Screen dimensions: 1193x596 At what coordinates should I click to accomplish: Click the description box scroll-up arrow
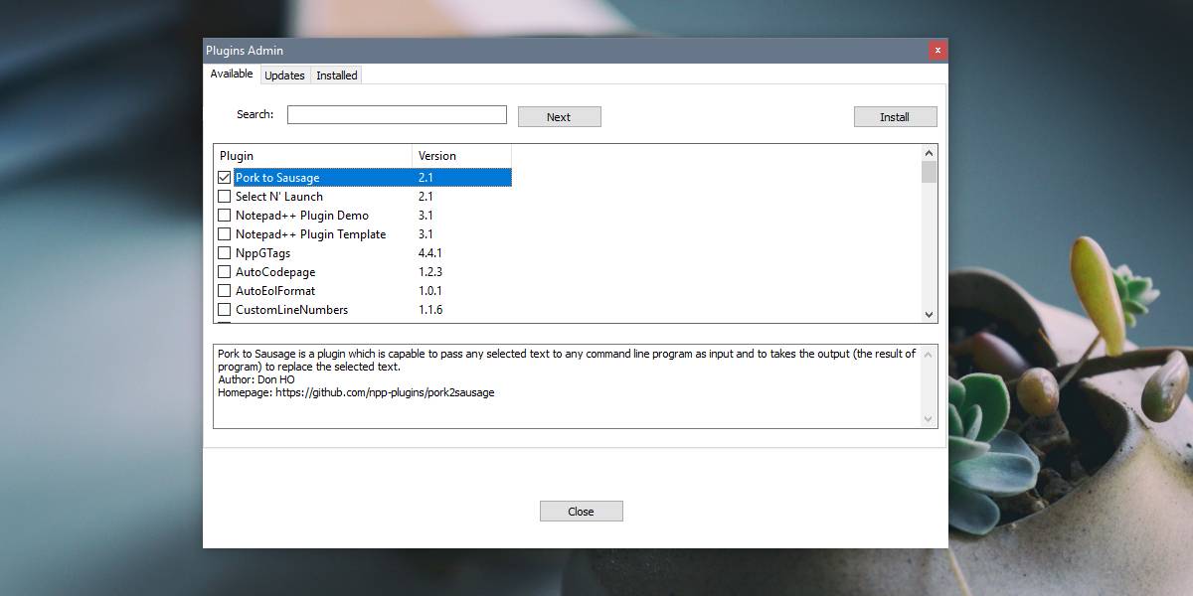pyautogui.click(x=930, y=353)
